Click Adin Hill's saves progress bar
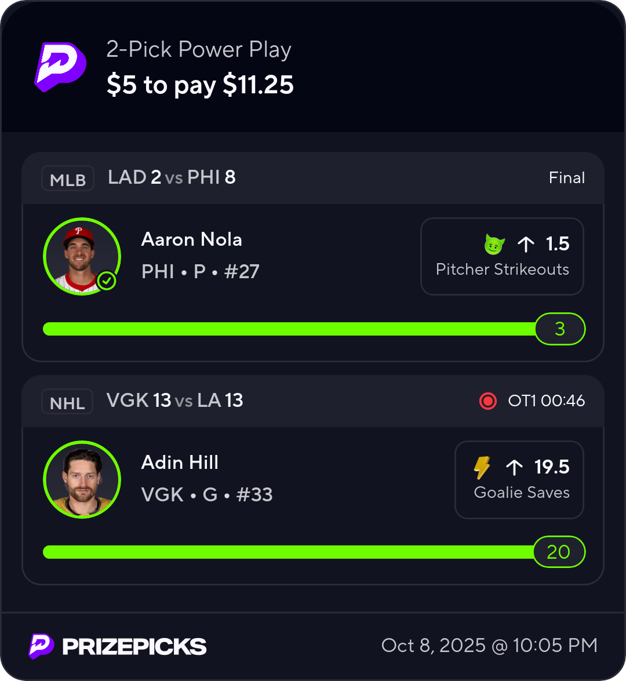This screenshot has width=626, height=681. [290, 552]
